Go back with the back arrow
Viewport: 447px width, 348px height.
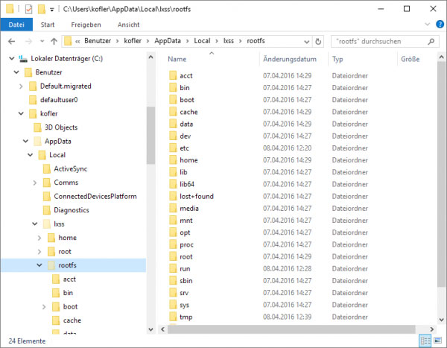click(11, 42)
